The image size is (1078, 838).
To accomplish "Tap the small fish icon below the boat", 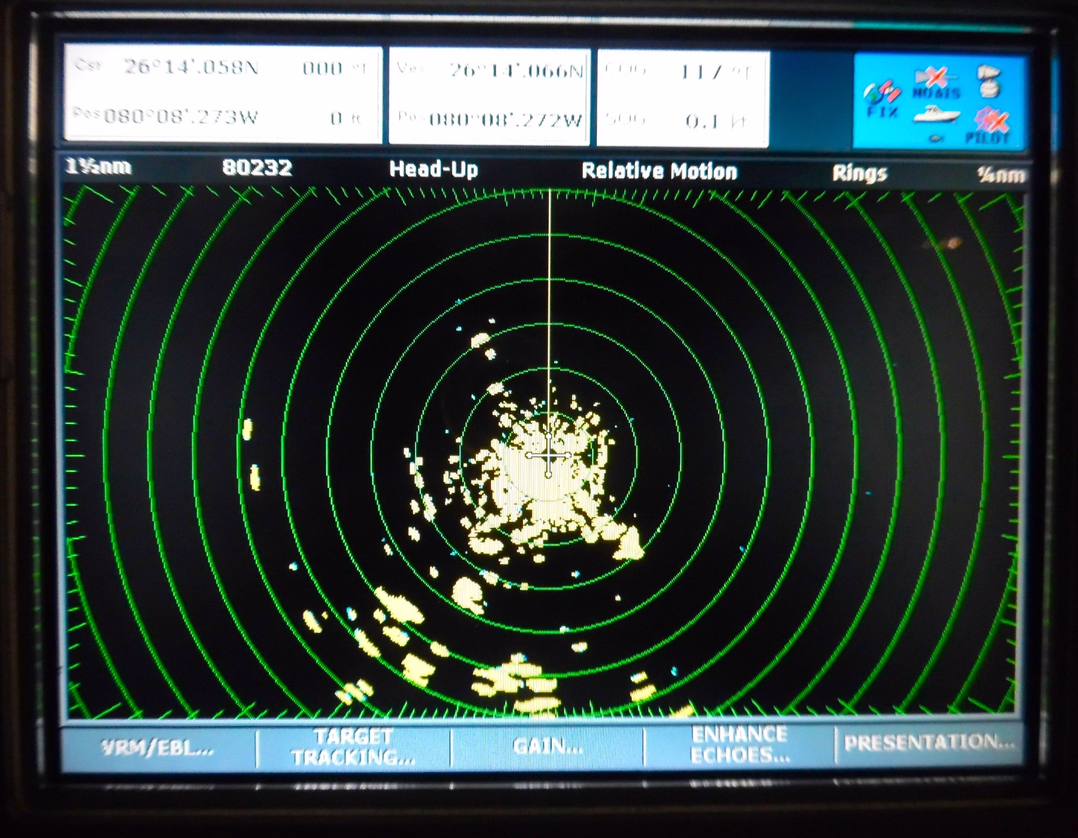I will click(x=936, y=138).
